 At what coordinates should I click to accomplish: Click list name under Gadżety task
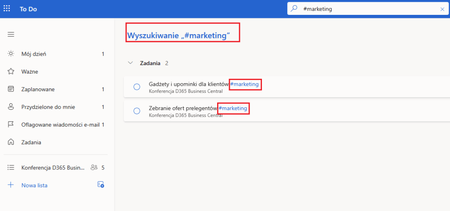[x=186, y=91]
